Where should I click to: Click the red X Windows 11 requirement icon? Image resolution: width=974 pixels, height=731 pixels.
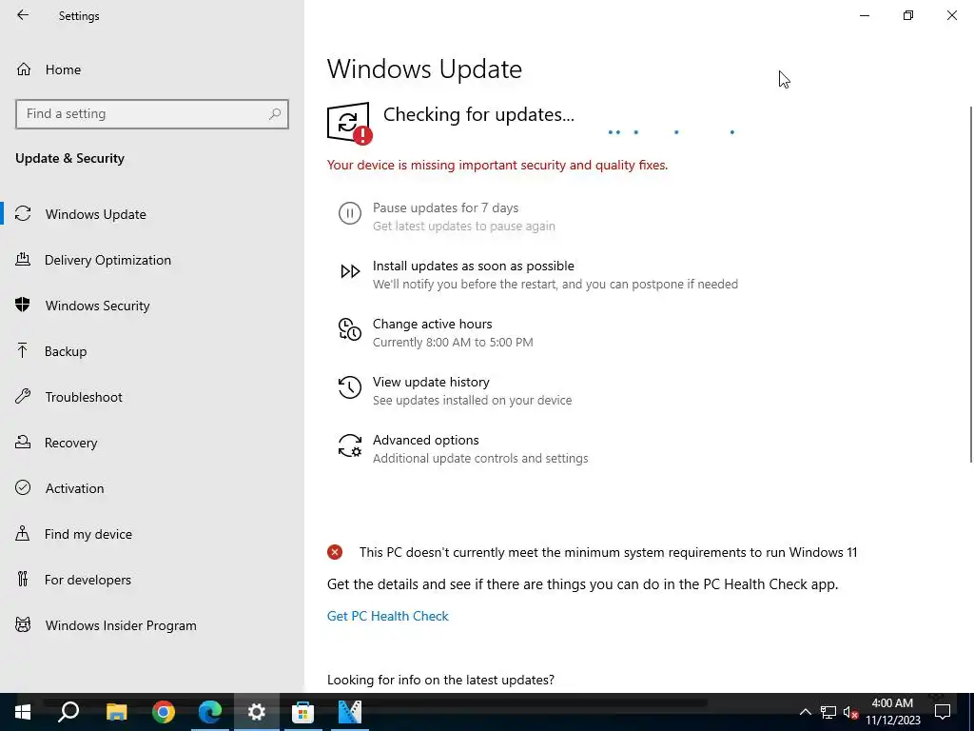pyautogui.click(x=335, y=552)
